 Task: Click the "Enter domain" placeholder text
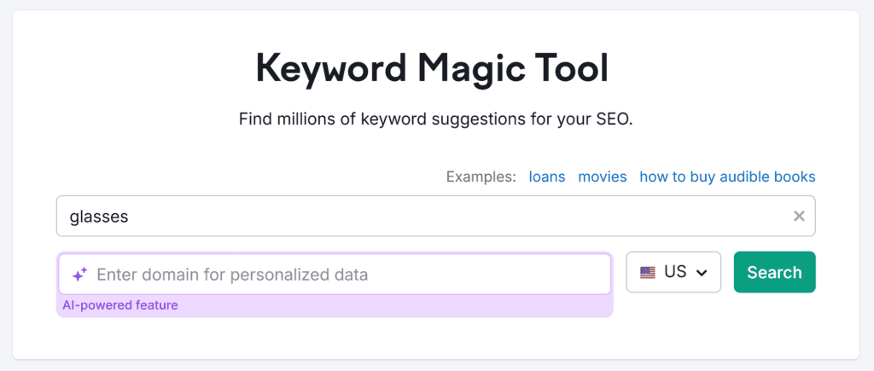click(232, 275)
